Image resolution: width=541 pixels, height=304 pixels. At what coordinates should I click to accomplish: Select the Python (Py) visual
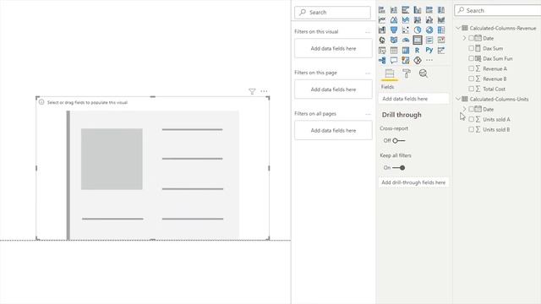pos(429,51)
